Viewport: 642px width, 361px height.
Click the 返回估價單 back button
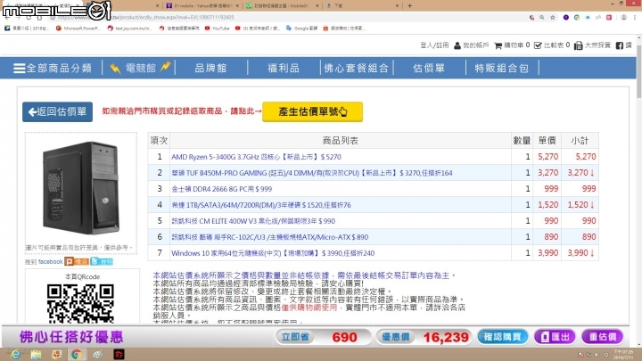57,111
